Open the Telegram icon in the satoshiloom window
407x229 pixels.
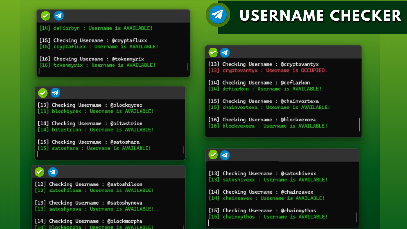(53, 172)
